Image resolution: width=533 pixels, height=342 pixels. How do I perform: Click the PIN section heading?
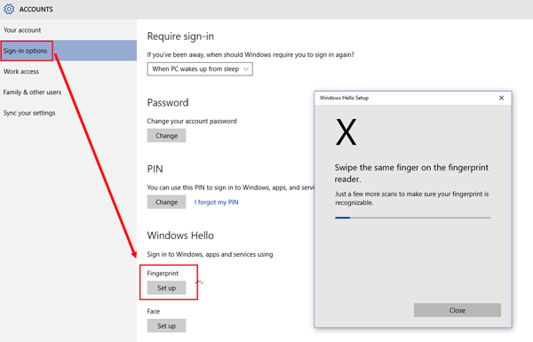[155, 169]
